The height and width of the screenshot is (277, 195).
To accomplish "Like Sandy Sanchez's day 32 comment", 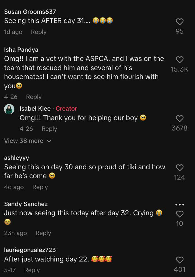I will pyautogui.click(x=179, y=214).
